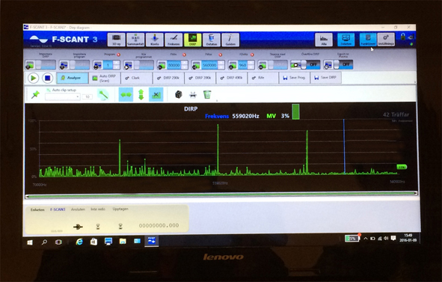The width and height of the screenshot is (442, 282).
Task: Open the Windows taskbar search icon
Action: tap(44, 242)
